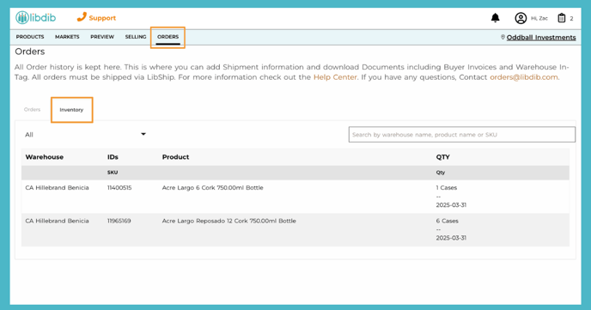Click the IDs column header

(113, 157)
